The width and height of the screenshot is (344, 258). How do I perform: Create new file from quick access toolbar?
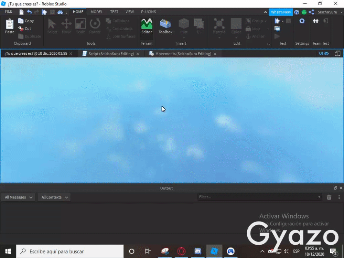click(21, 12)
